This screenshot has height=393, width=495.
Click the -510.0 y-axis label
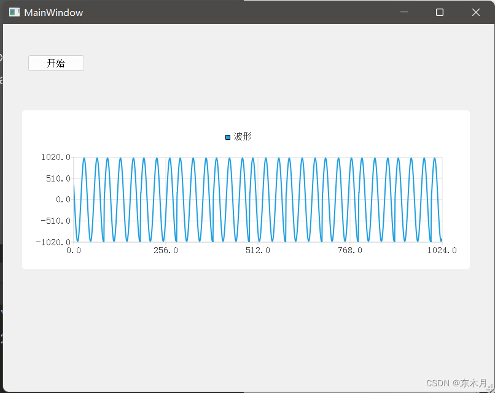point(56,221)
